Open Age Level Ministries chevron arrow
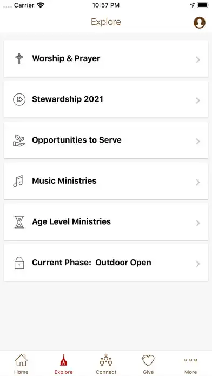This screenshot has height=376, width=212. pyautogui.click(x=198, y=223)
